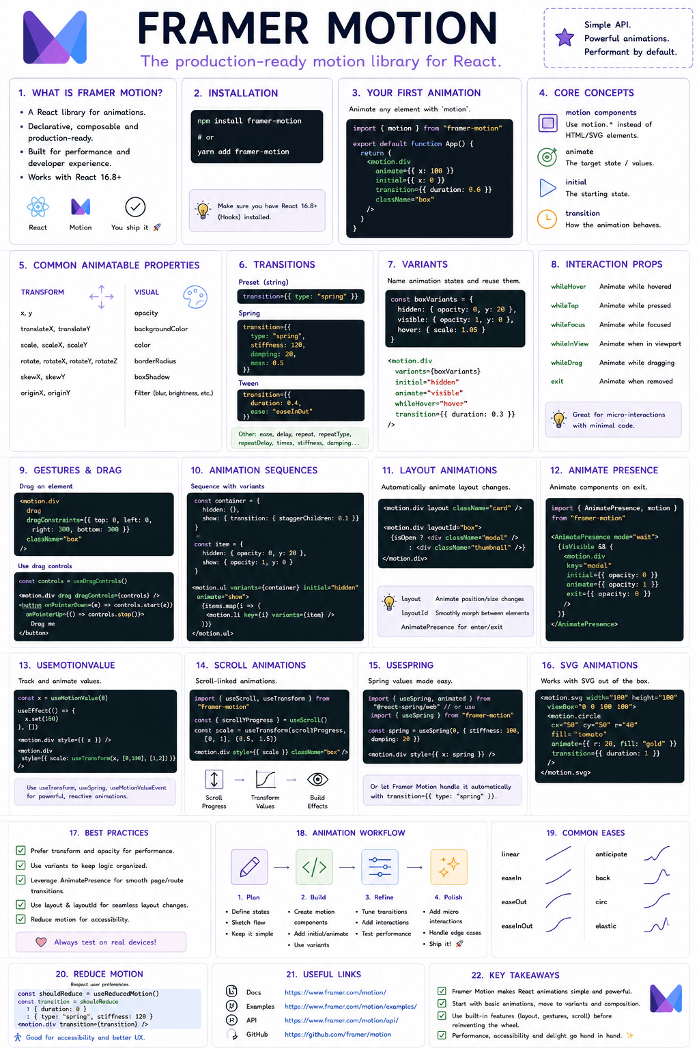Click the Build code brackets icon
699x1049 pixels.
click(314, 867)
